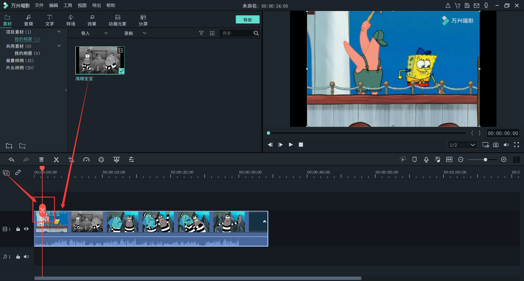This screenshot has height=281, width=524.
Task: Toggle lock on video track 1
Action: point(18,229)
